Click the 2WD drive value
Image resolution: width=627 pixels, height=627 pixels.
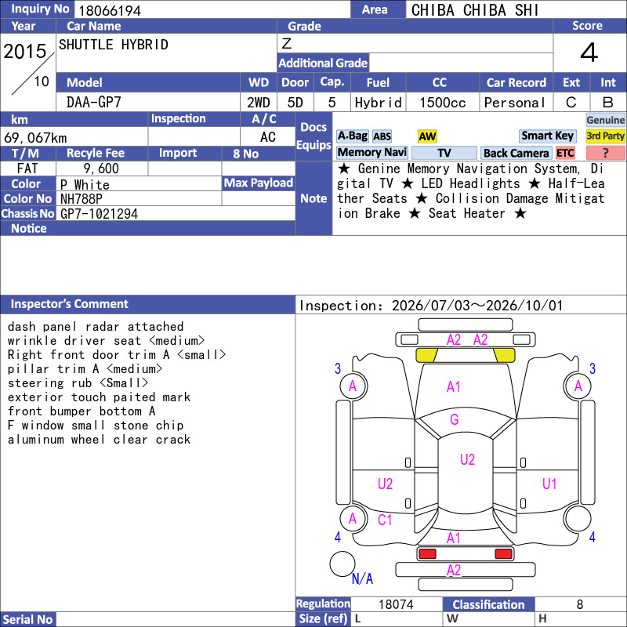pos(259,103)
